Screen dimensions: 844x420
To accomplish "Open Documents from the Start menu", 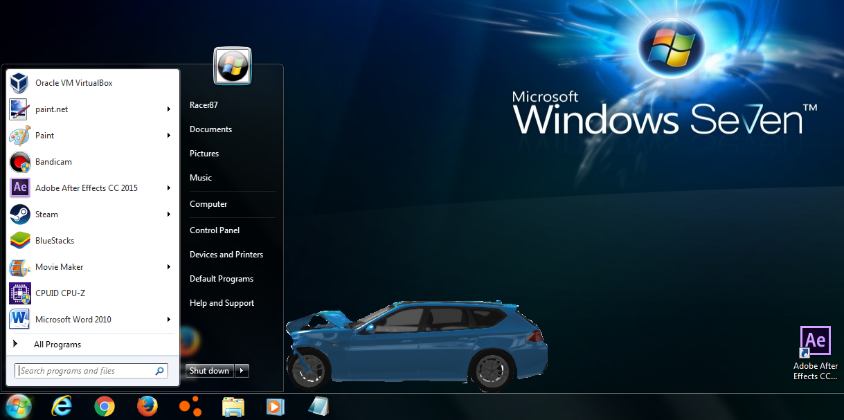I will point(210,129).
